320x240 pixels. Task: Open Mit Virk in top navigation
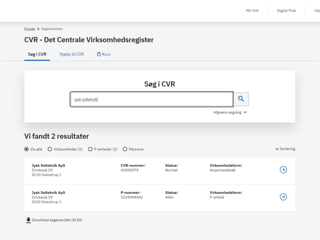252,11
